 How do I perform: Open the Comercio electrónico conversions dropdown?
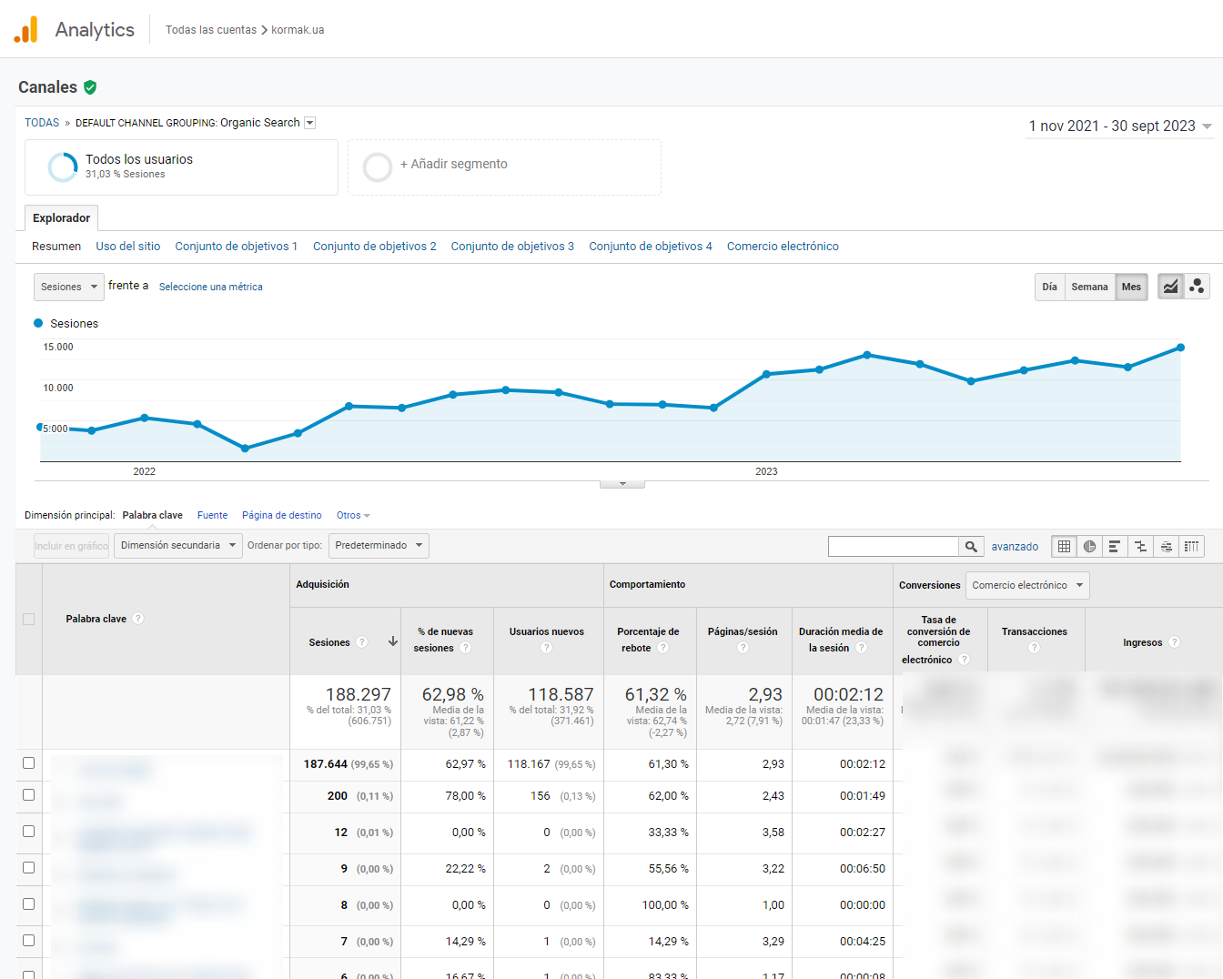1026,586
